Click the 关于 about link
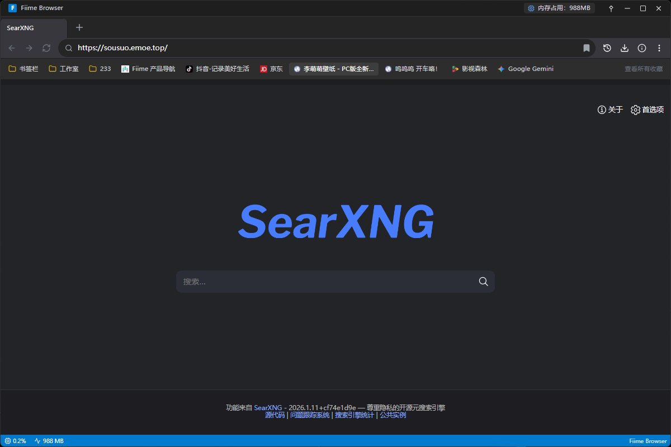The image size is (671, 447). (x=610, y=110)
